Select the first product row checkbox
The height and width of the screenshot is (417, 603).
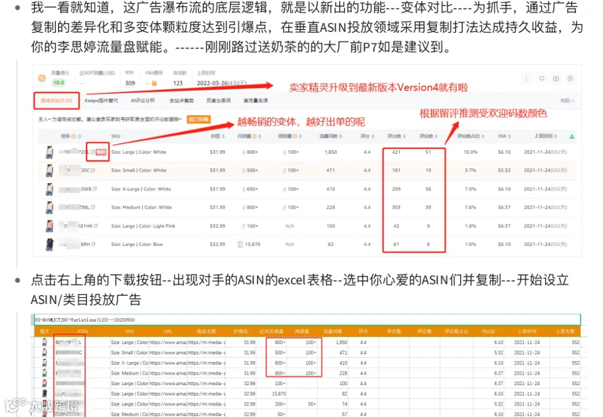[92, 151]
